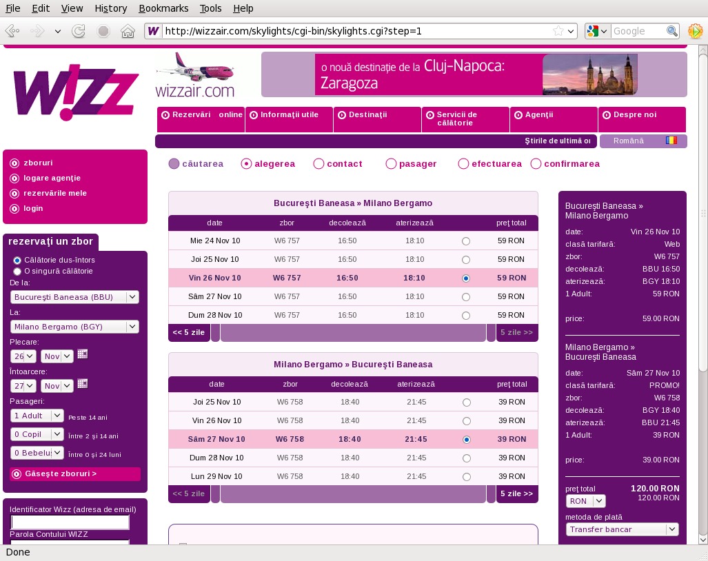Open the History menu

110,8
